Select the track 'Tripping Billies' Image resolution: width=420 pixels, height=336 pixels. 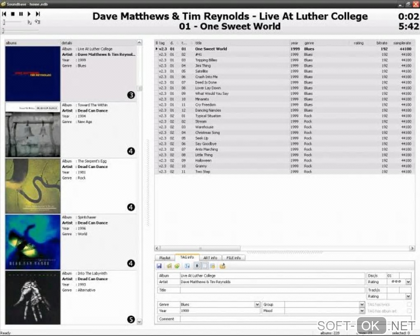[x=285, y=60]
